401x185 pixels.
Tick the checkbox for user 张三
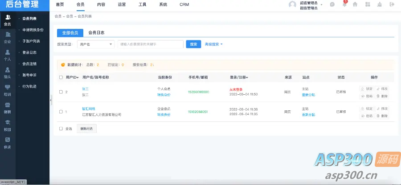point(61,92)
